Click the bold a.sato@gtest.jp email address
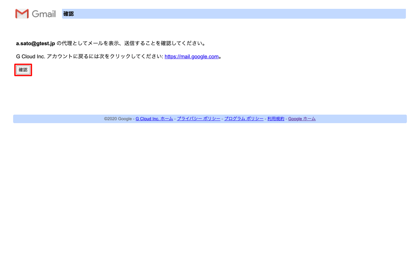 coord(35,44)
